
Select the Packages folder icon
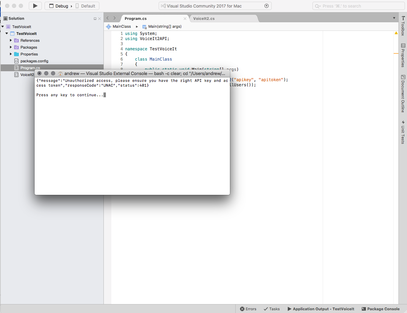[x=16, y=47]
